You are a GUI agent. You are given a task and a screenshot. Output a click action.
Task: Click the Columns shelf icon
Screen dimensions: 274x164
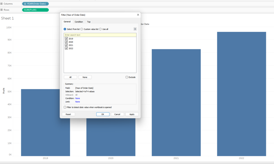[x=1, y=4]
